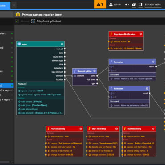Click Nastavení header in lower Formatter node
165x165 pixels.
129,101
